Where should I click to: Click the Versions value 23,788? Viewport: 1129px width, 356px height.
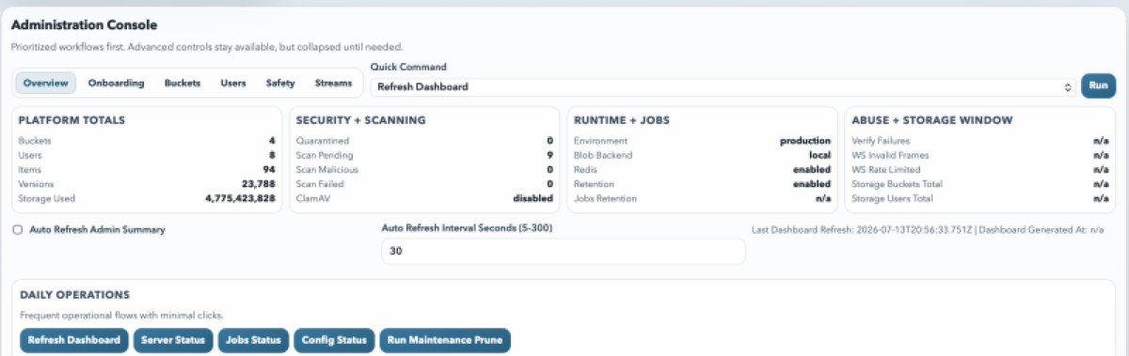tap(259, 184)
